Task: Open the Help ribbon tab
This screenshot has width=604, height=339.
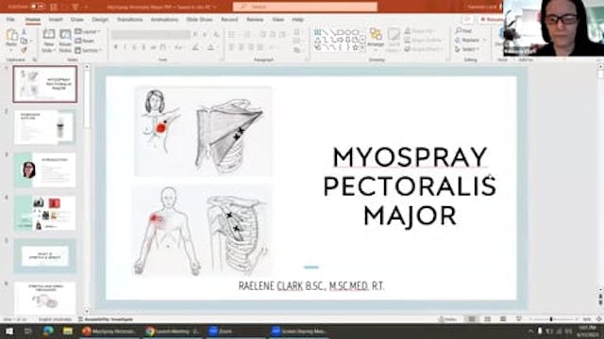Action: point(297,19)
